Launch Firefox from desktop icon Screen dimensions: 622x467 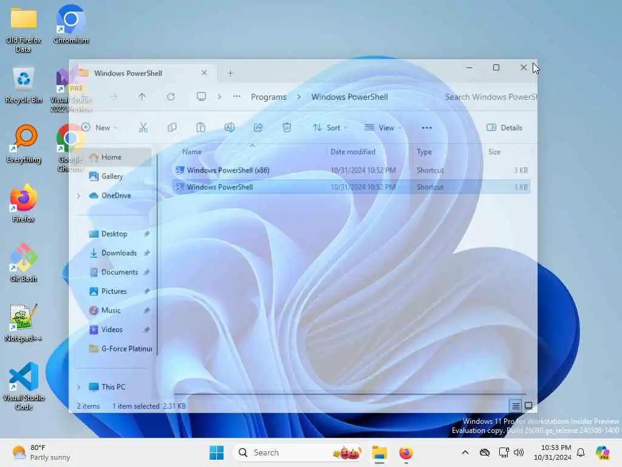click(24, 203)
